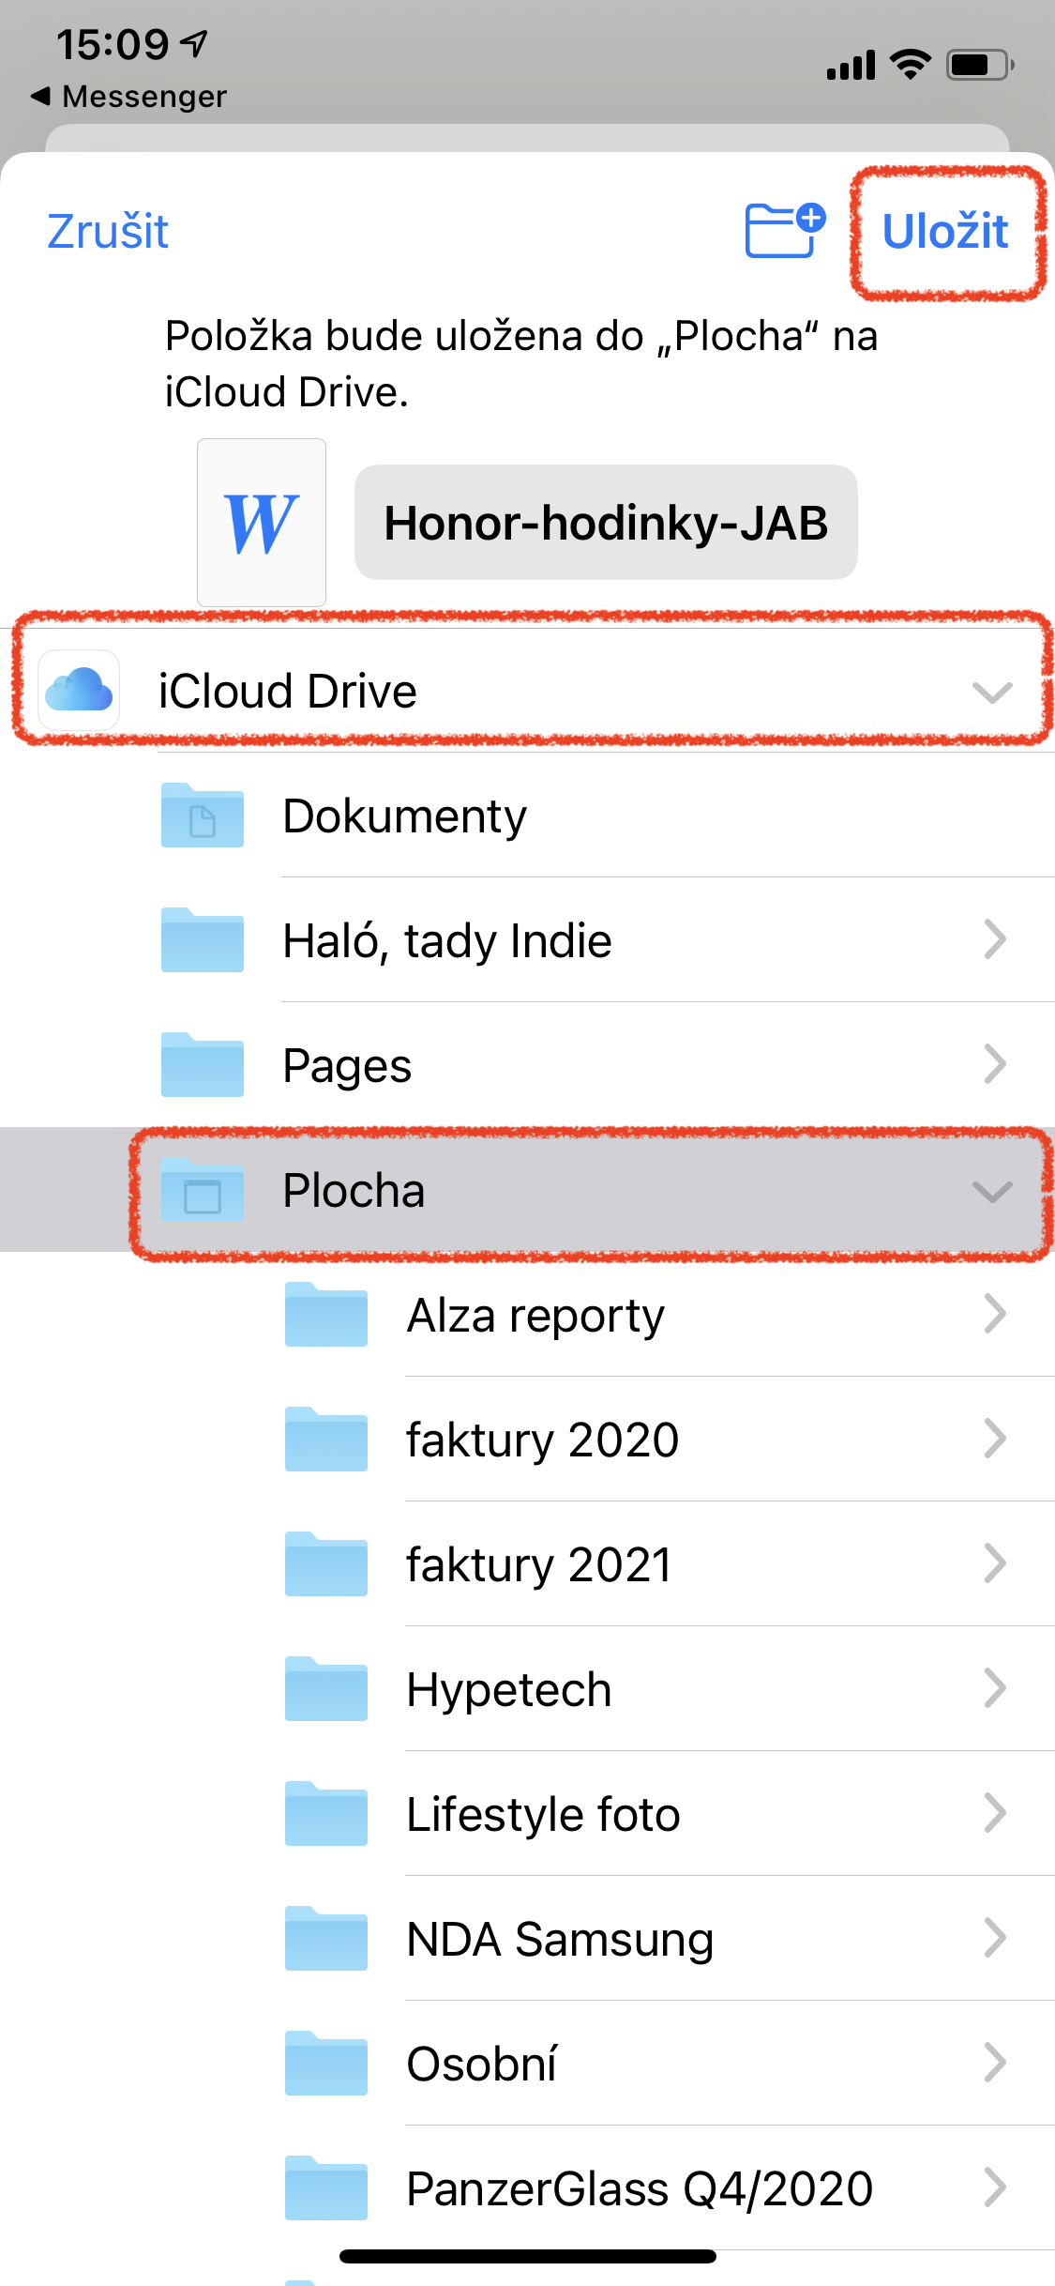Tap the Pages folder icon

(x=203, y=1066)
